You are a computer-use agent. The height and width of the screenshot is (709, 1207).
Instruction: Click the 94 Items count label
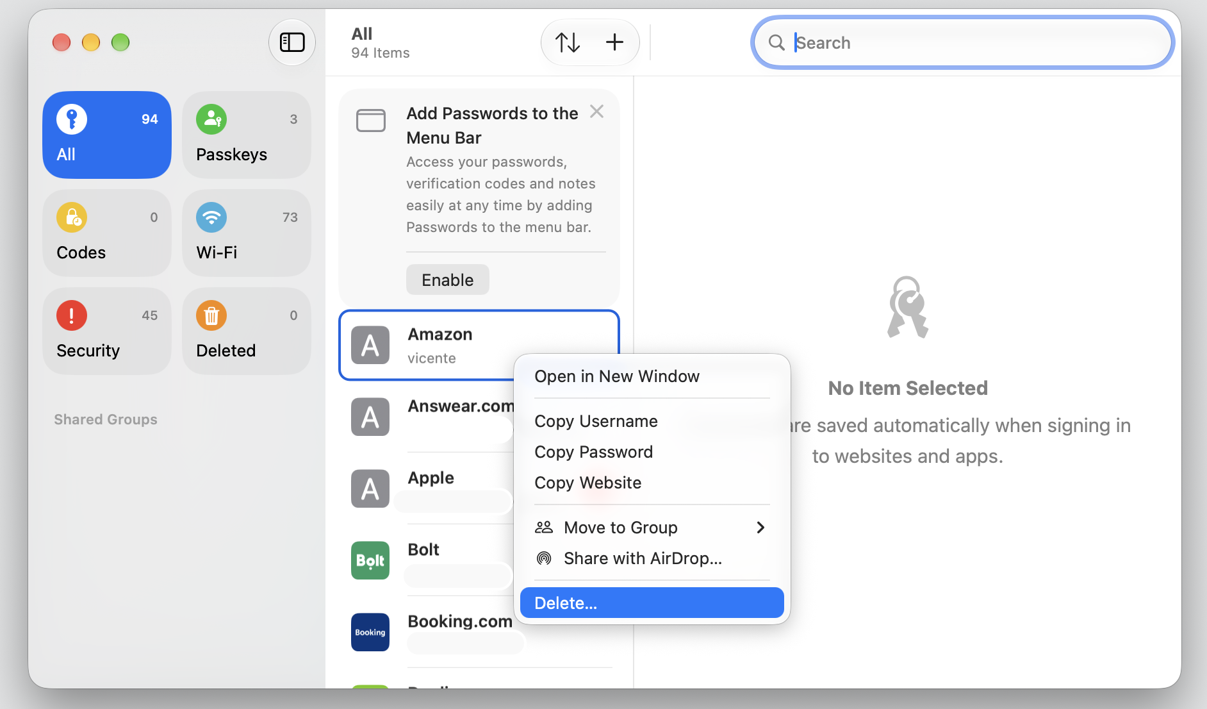pyautogui.click(x=381, y=53)
